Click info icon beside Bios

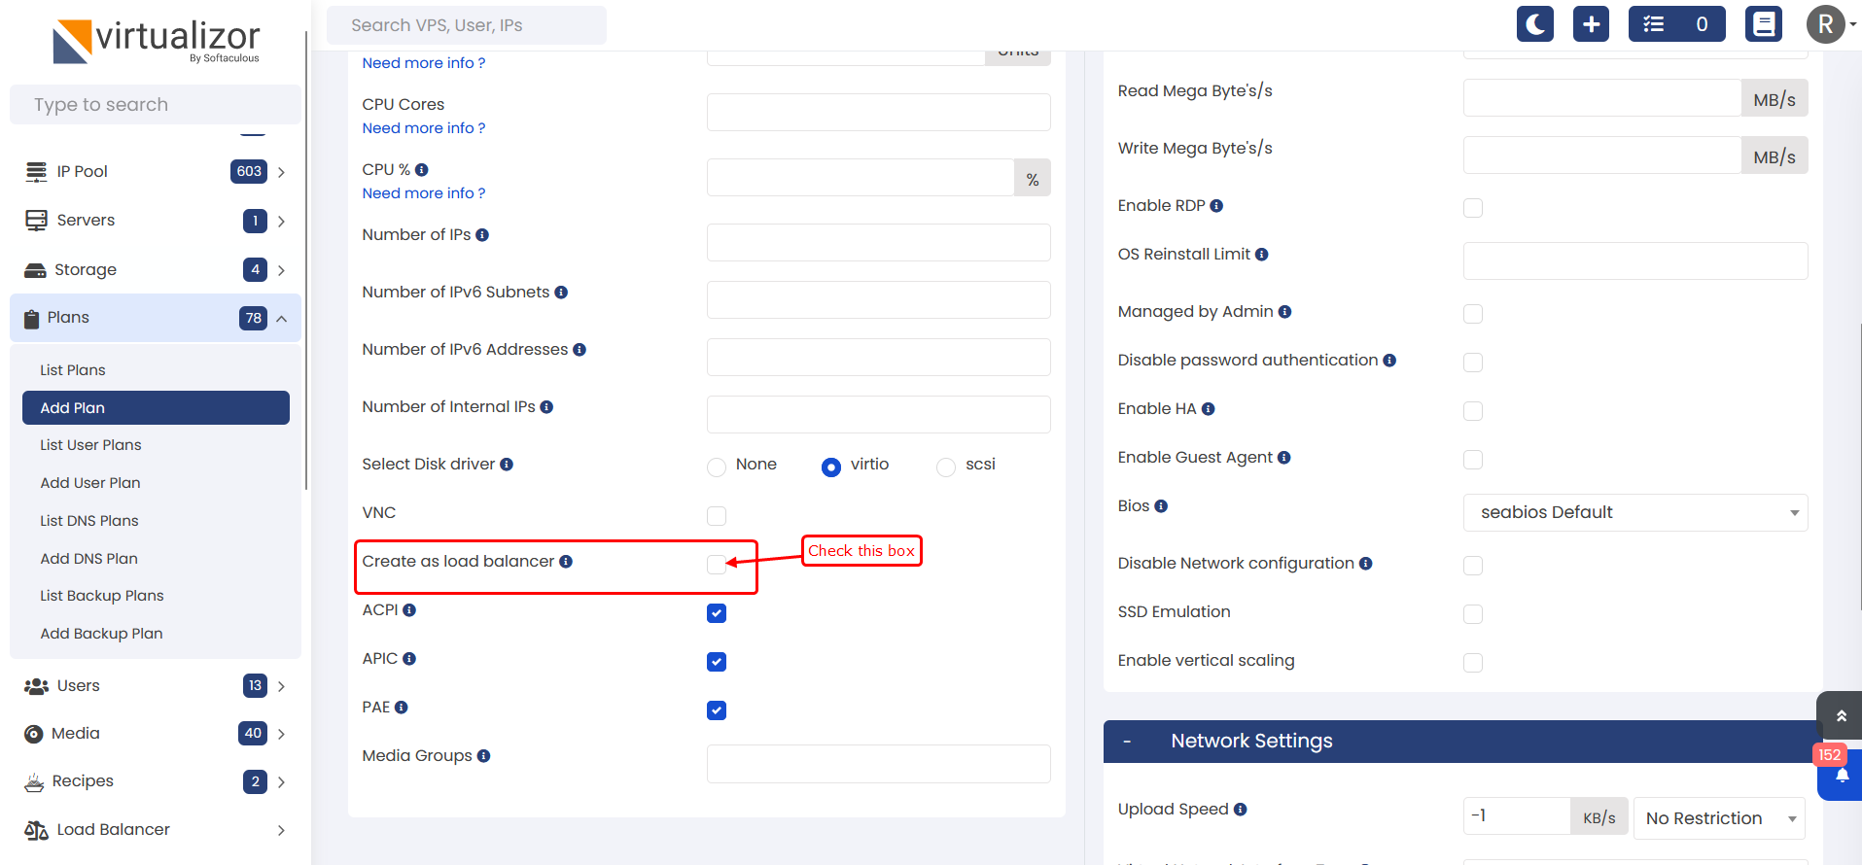[x=1161, y=506]
